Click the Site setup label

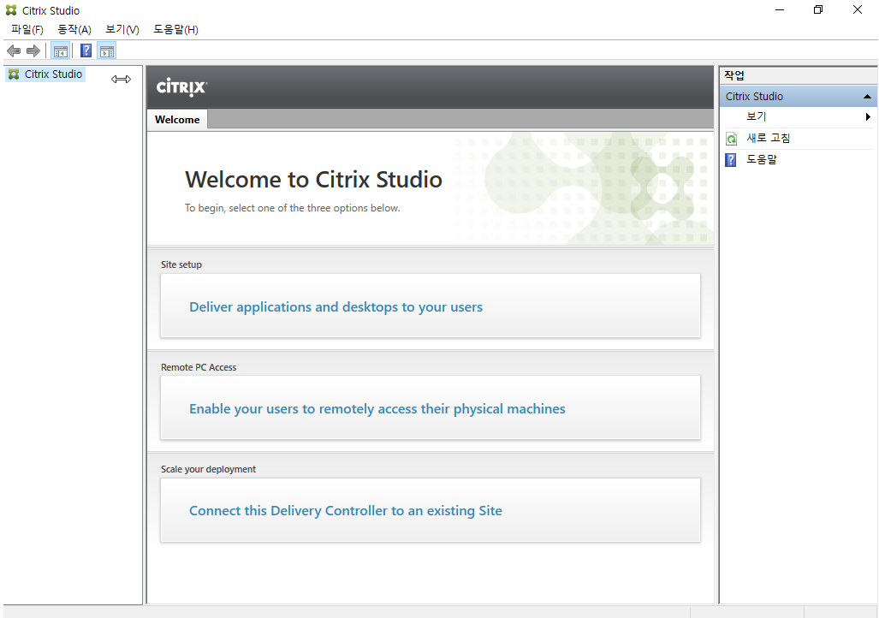(181, 264)
